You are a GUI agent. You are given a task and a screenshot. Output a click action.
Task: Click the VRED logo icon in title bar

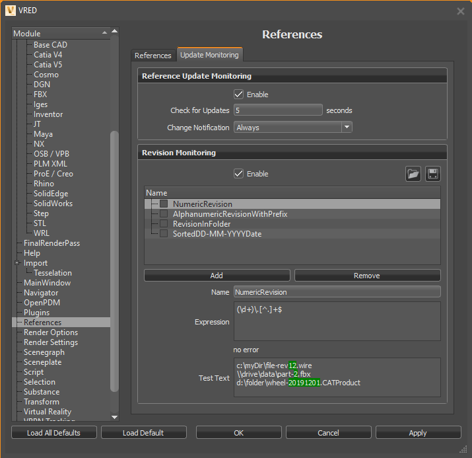click(11, 11)
